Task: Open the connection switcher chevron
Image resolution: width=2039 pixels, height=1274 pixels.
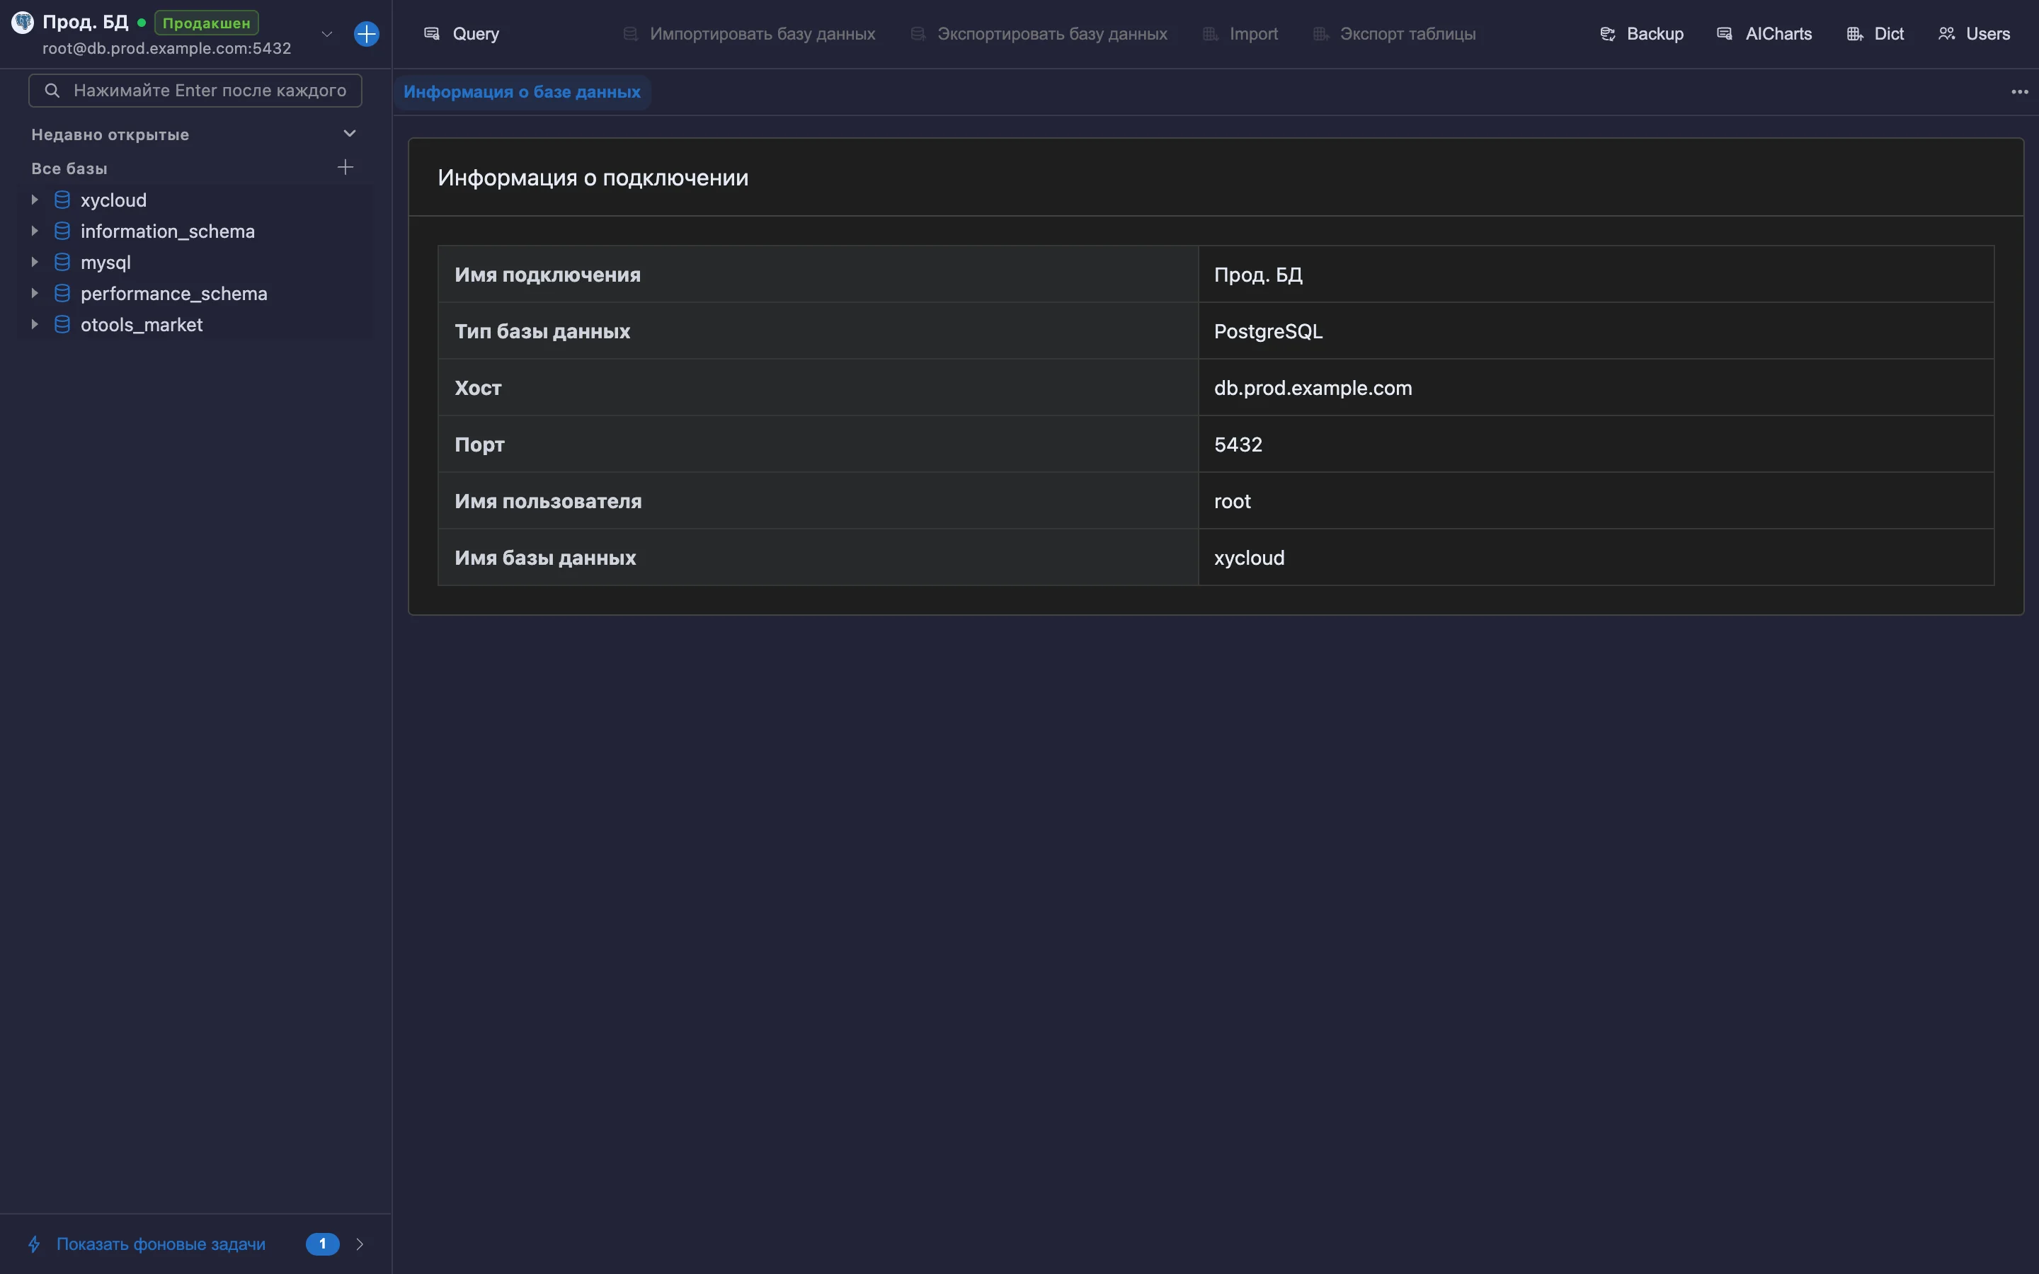Action: [327, 34]
